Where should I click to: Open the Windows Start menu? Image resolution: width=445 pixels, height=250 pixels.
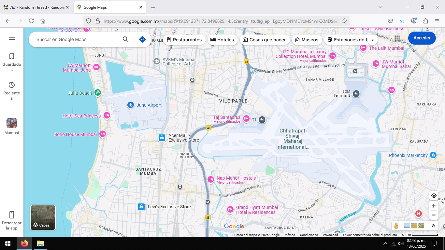pos(8,243)
